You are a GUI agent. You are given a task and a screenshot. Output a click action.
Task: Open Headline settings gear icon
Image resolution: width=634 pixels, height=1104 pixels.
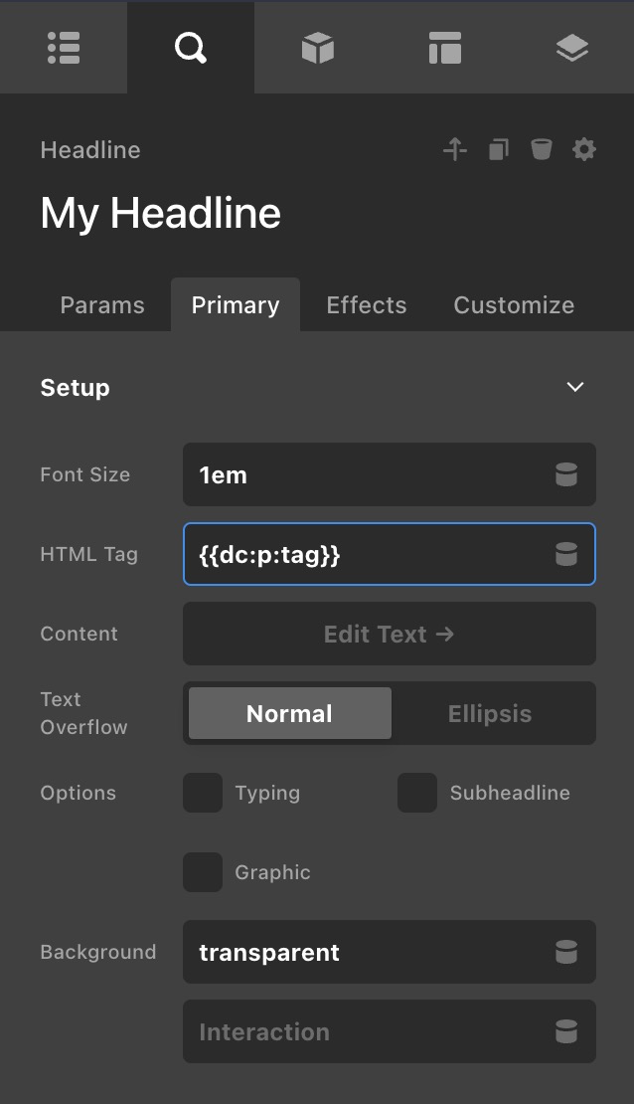click(584, 150)
